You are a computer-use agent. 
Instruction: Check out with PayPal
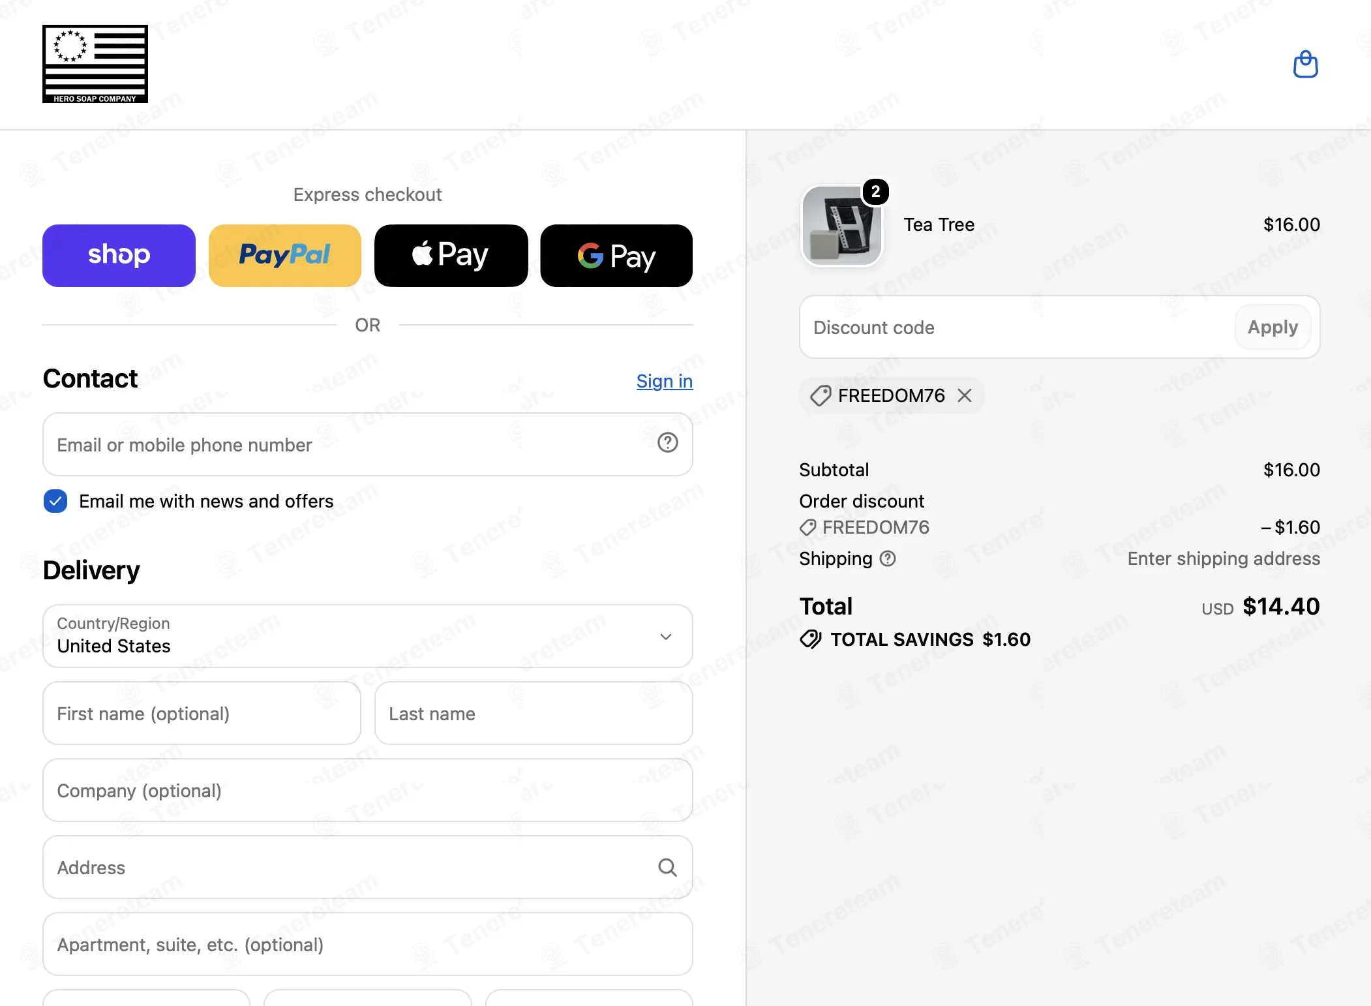284,256
